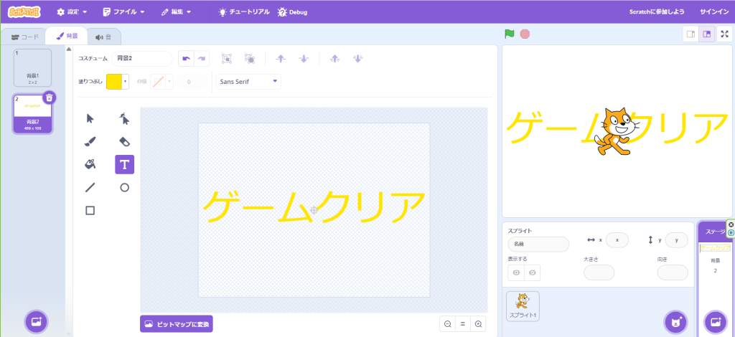Click the ビットマップに変換 button

(x=177, y=324)
